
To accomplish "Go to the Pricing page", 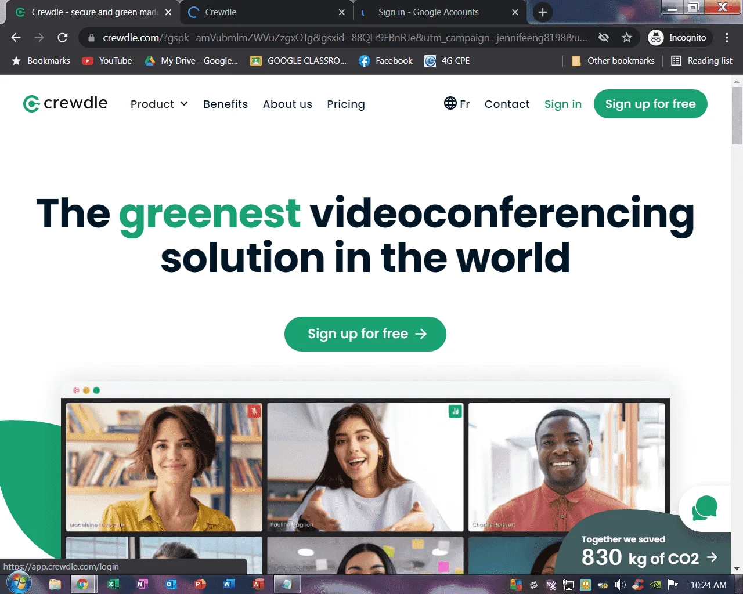I will coord(346,104).
